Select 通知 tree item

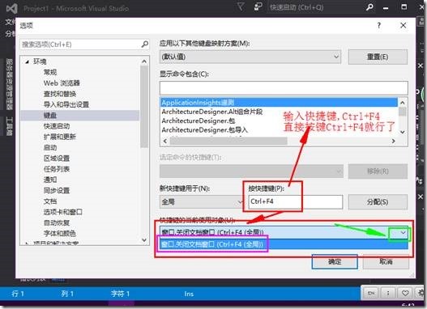tap(50, 180)
